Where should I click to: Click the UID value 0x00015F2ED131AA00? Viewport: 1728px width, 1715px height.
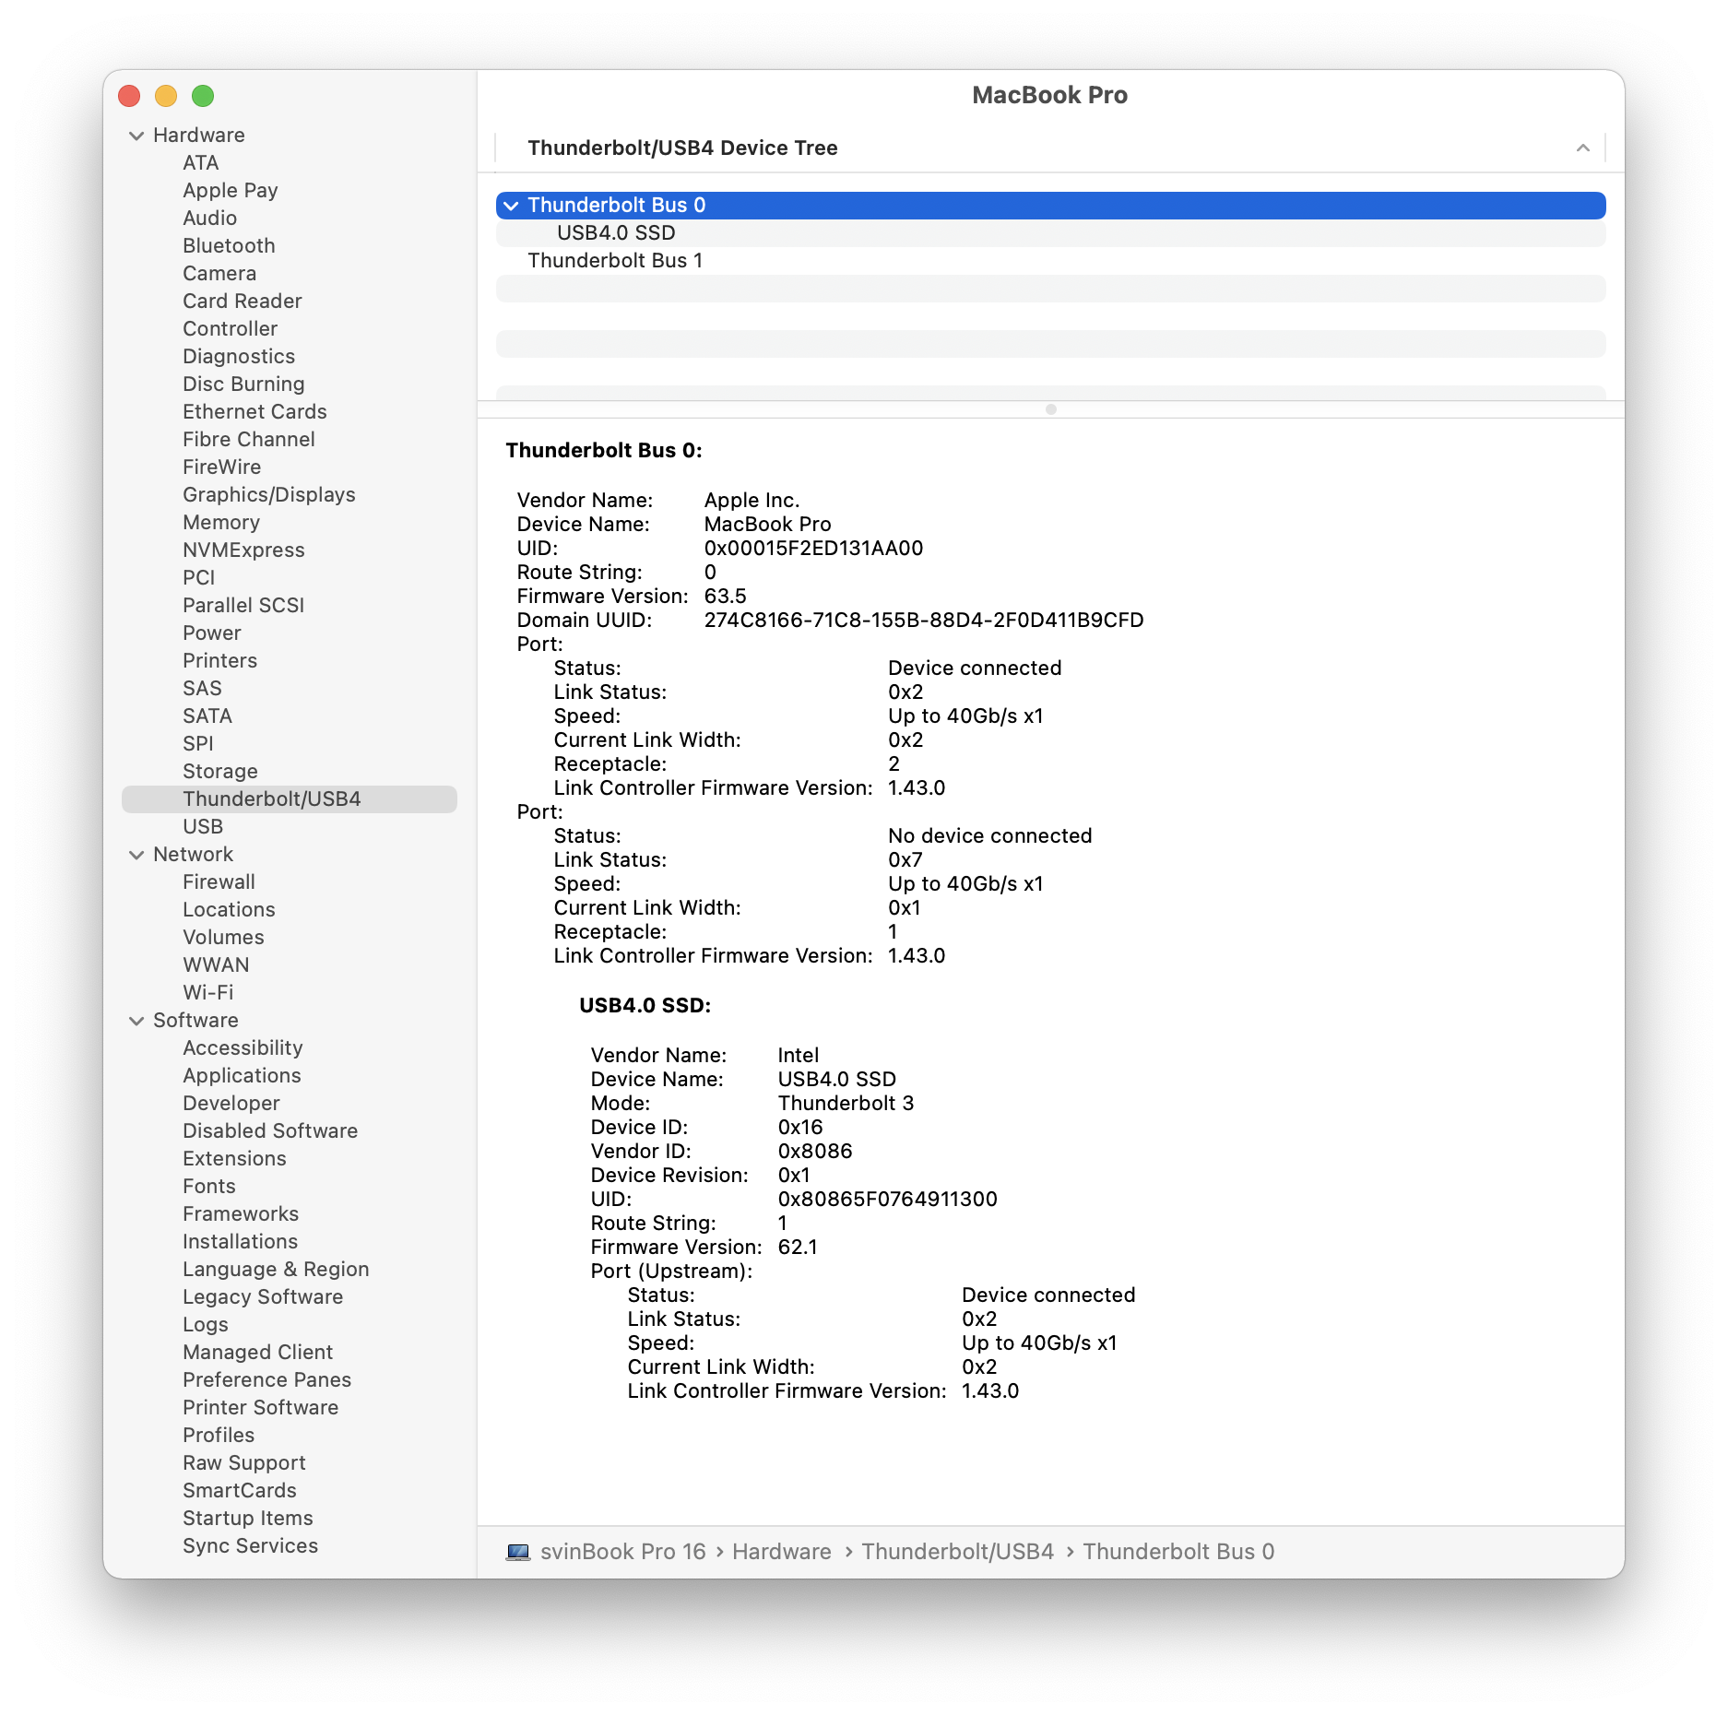coord(813,549)
